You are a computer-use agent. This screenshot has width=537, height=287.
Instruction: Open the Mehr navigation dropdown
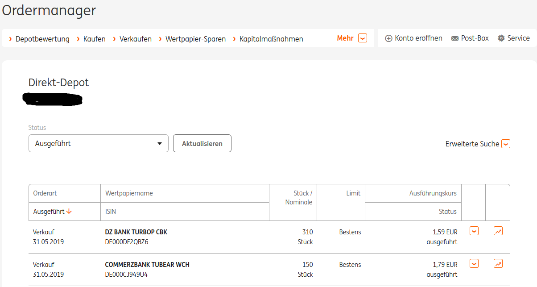352,38
